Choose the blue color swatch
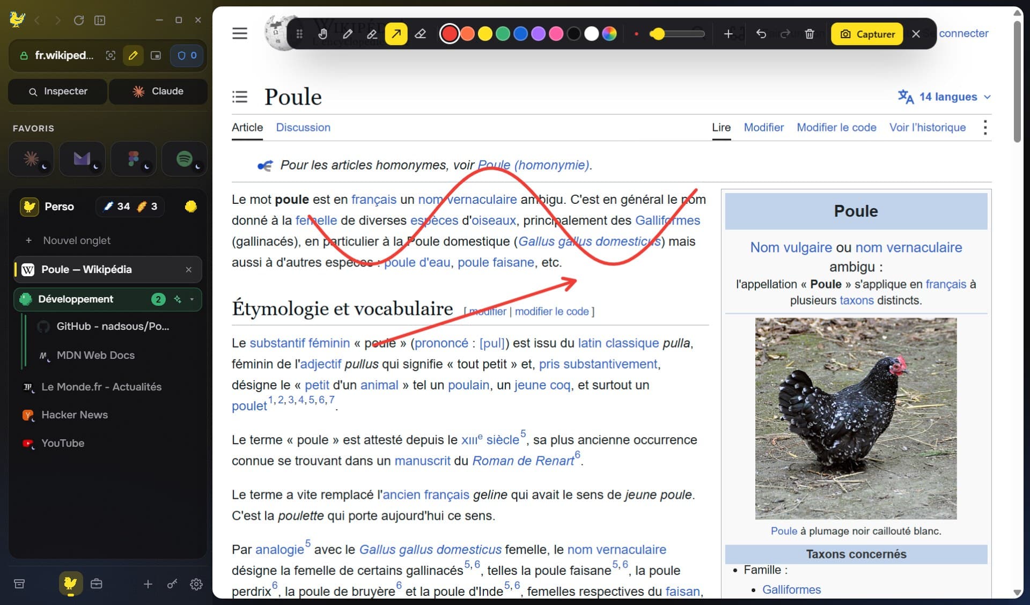1030x605 pixels. [x=520, y=34]
